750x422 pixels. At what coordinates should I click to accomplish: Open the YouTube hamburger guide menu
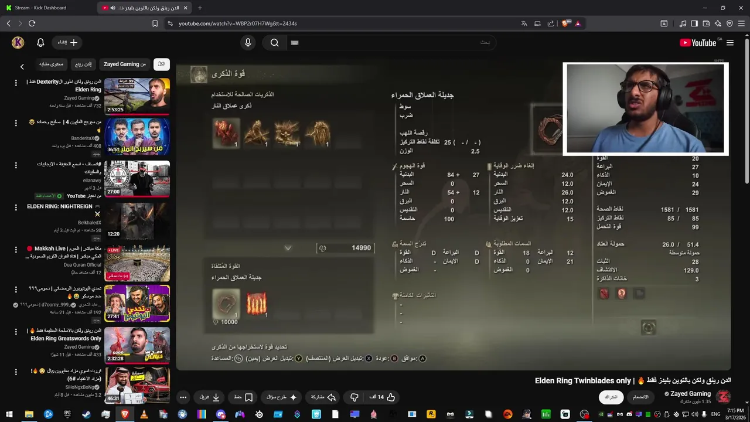pos(730,43)
